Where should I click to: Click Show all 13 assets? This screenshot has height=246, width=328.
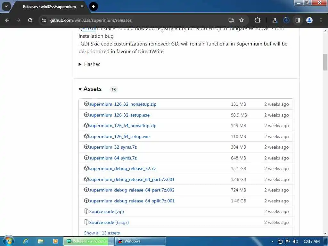point(102,233)
